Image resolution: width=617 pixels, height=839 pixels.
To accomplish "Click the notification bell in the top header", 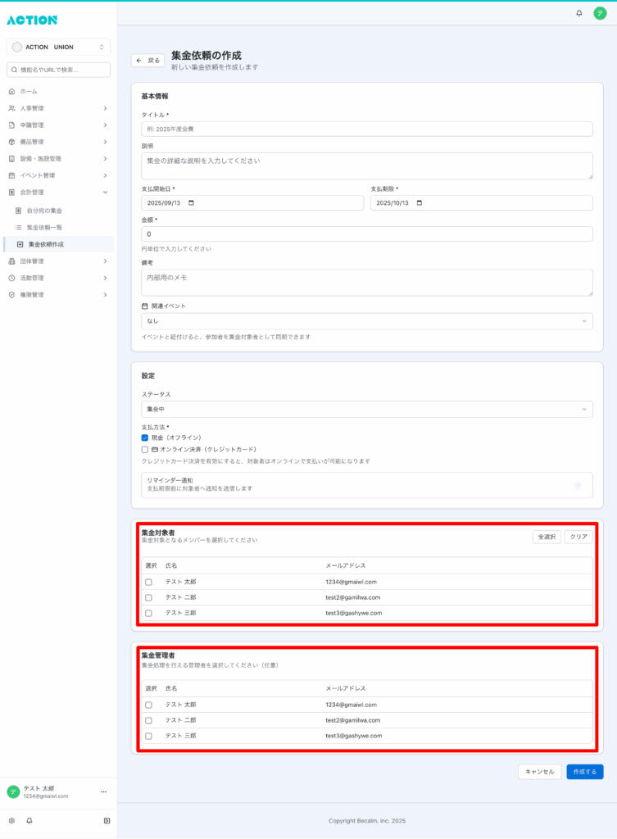I will (x=579, y=13).
